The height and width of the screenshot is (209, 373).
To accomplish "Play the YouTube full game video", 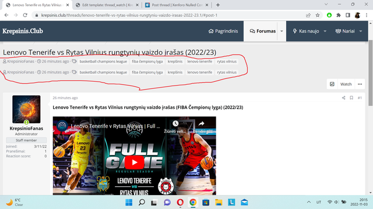I will pos(135,163).
